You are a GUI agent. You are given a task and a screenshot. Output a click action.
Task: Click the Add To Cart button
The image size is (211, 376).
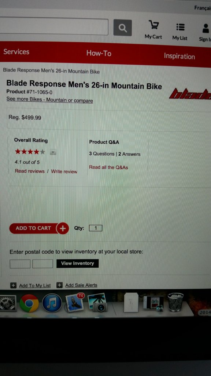point(39,228)
